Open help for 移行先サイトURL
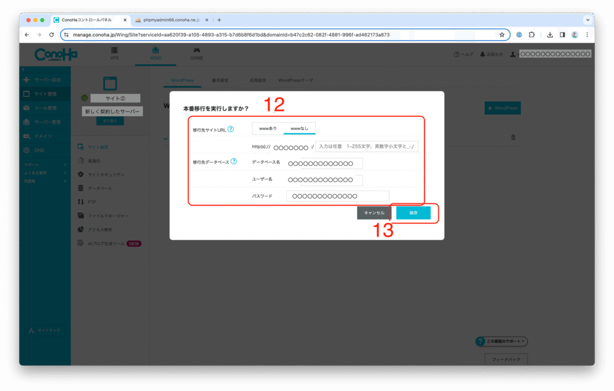This screenshot has width=614, height=391. [231, 130]
